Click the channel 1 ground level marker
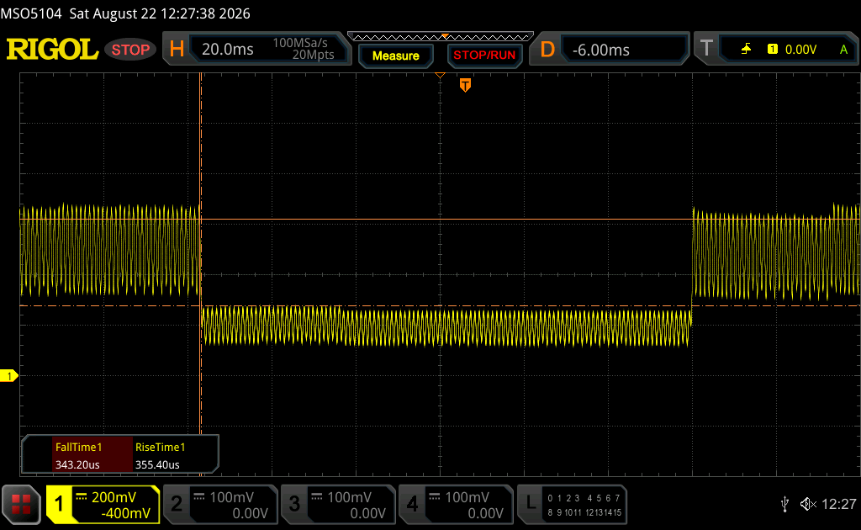The height and width of the screenshot is (530, 861). pos(8,376)
